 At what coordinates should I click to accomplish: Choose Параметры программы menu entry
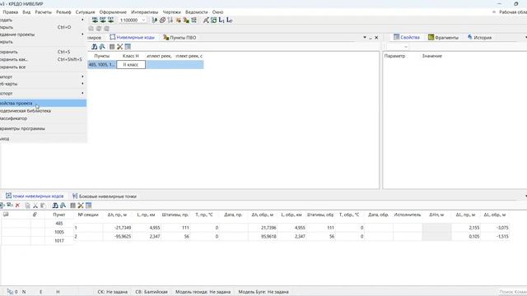click(43, 128)
